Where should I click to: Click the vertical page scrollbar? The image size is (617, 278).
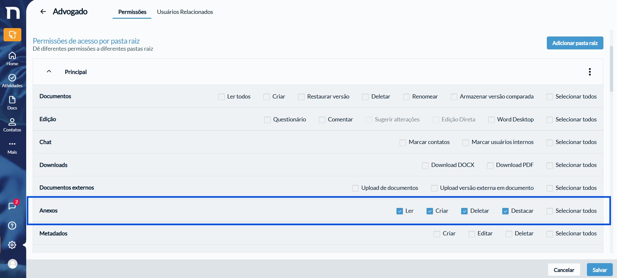coord(611,69)
